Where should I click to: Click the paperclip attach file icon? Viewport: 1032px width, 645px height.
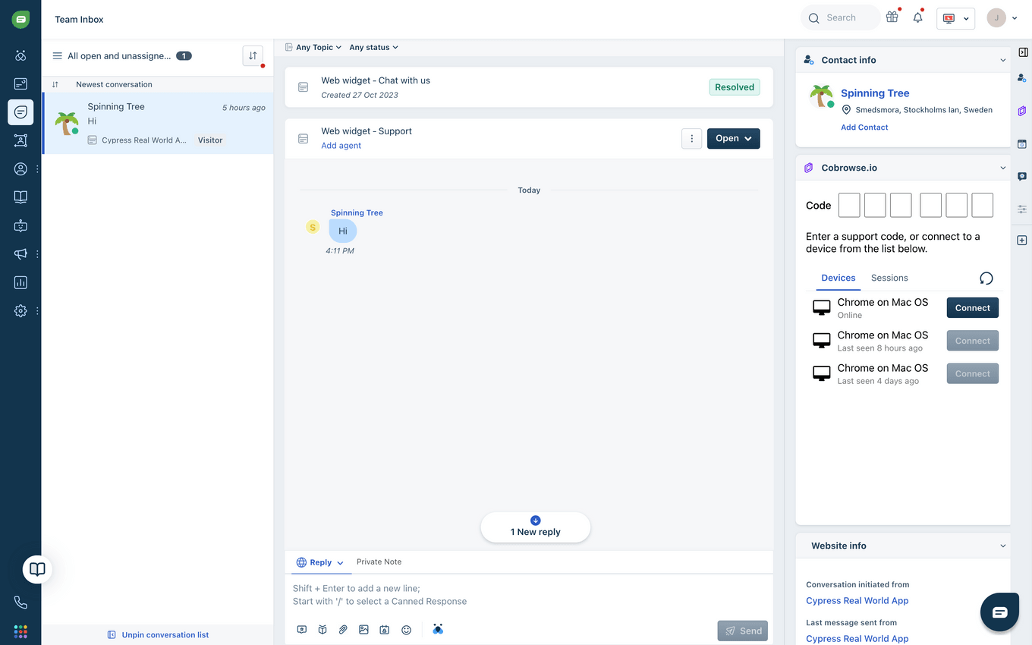(343, 630)
